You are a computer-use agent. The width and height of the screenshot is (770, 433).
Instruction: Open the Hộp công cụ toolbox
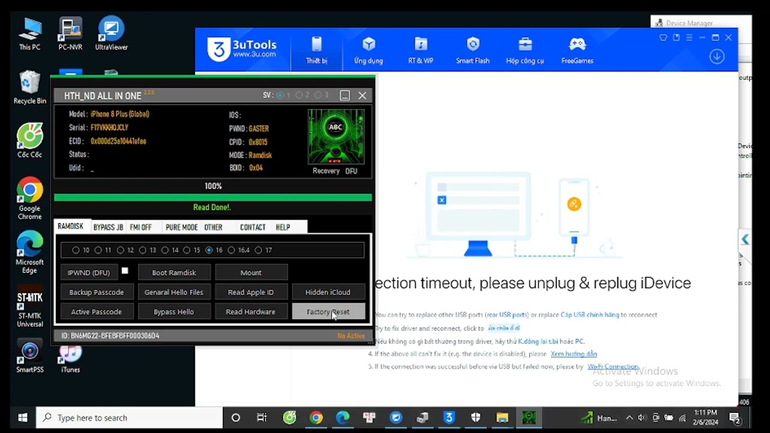[x=525, y=51]
